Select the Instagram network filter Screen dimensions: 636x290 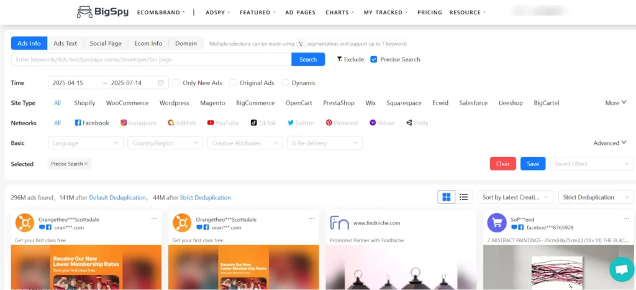point(139,123)
